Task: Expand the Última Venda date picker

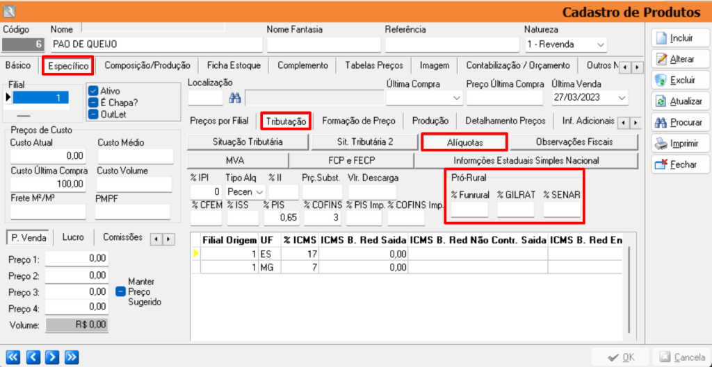Action: tap(621, 98)
